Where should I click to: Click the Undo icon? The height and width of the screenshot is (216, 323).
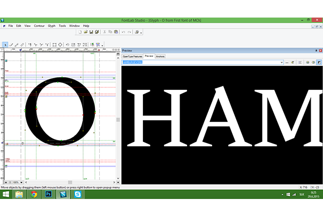[123, 32]
